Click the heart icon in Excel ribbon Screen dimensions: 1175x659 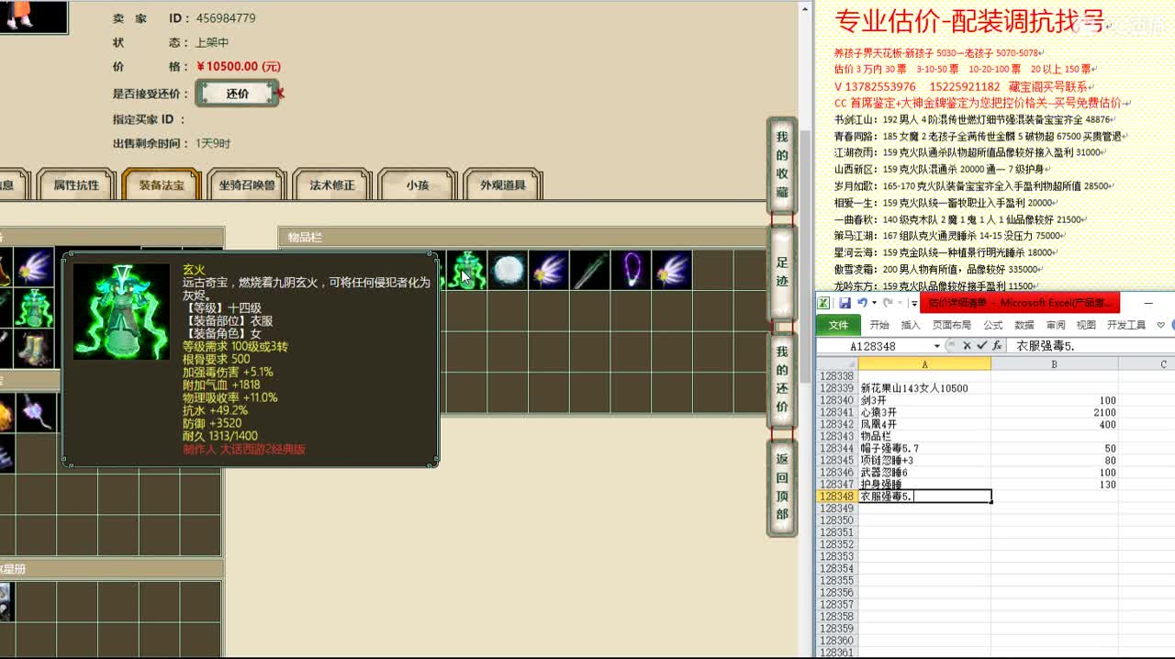(x=1161, y=325)
